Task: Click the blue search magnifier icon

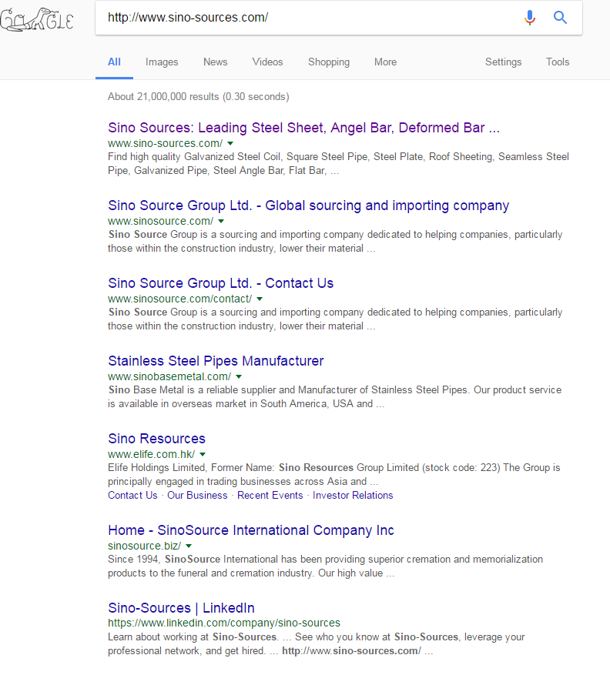Action: click(x=560, y=18)
